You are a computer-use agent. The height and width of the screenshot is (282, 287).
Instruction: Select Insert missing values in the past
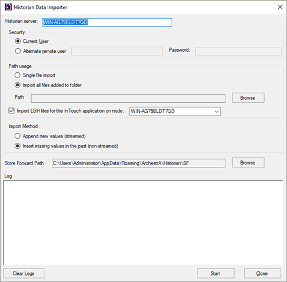click(18, 146)
